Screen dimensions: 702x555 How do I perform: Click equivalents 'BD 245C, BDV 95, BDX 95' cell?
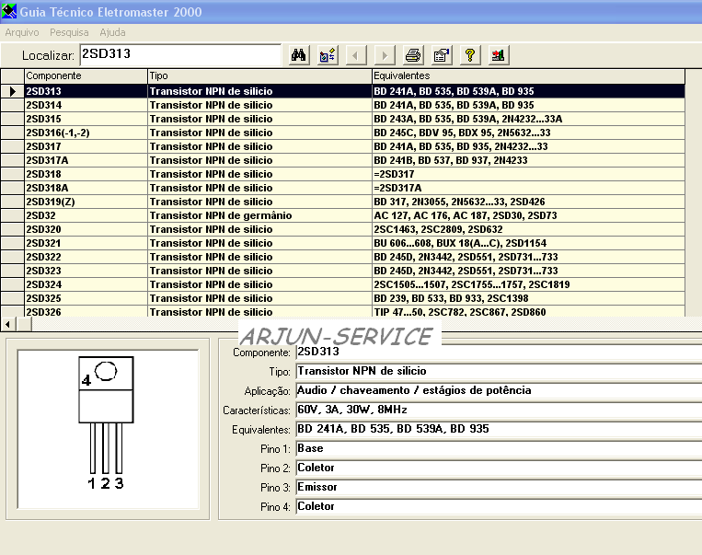click(x=528, y=133)
